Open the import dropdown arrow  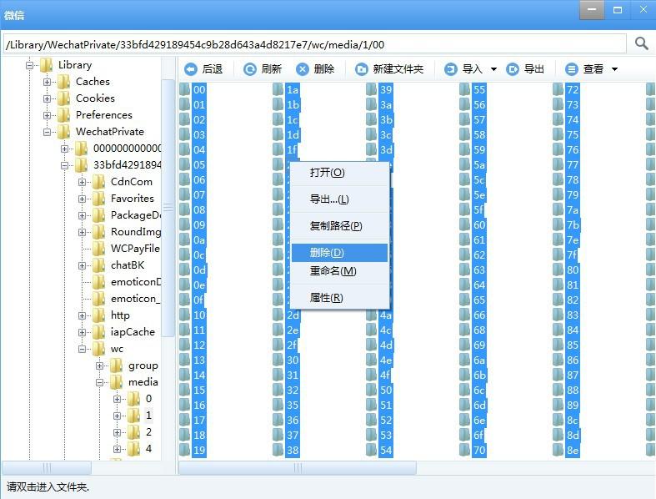coord(493,69)
